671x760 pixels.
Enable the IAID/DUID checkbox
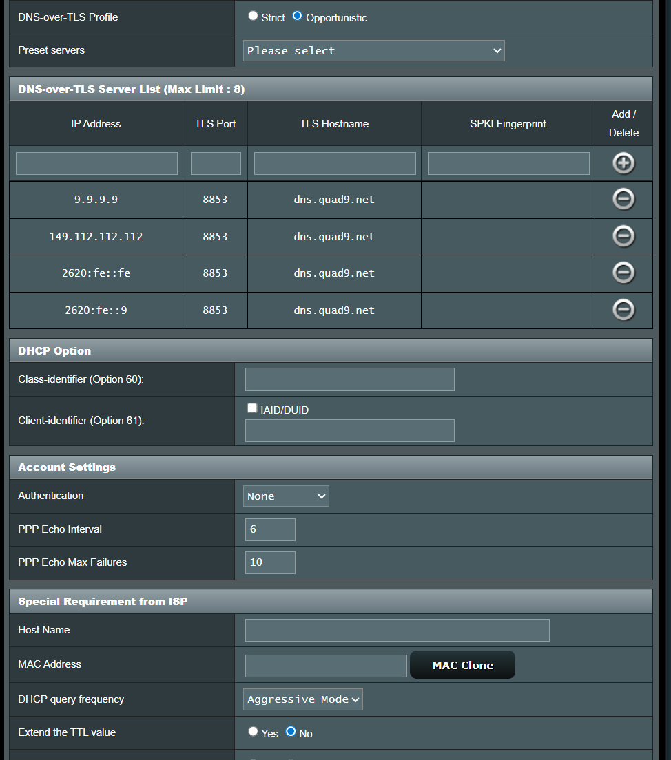point(252,408)
